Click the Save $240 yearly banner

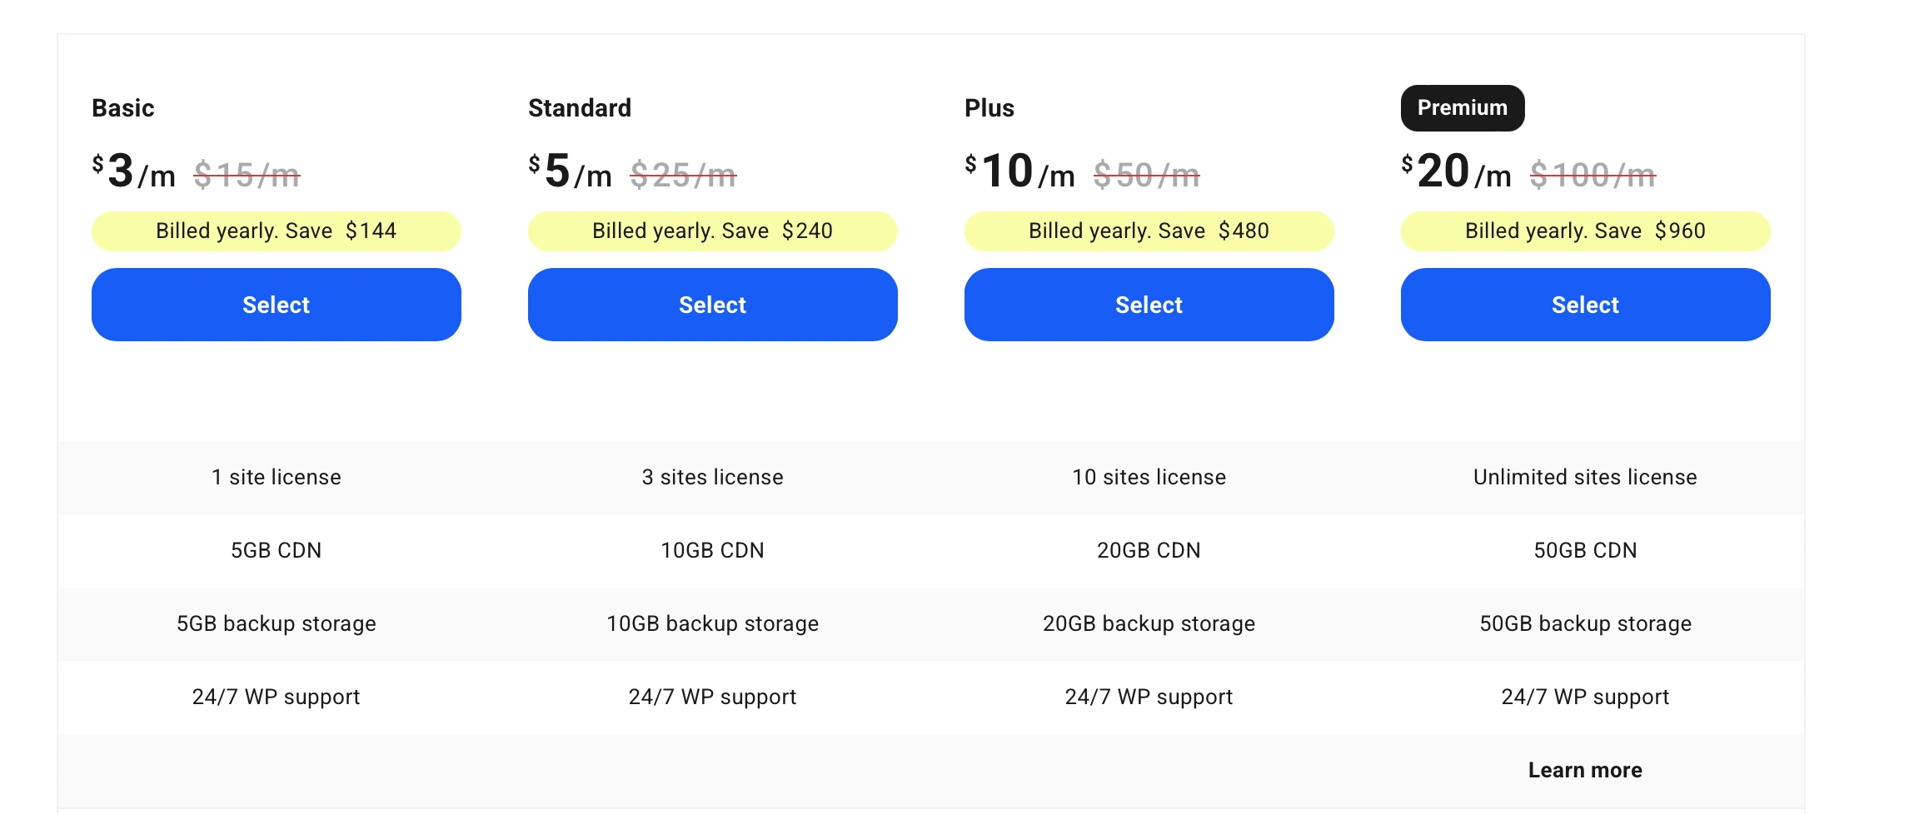(x=712, y=231)
